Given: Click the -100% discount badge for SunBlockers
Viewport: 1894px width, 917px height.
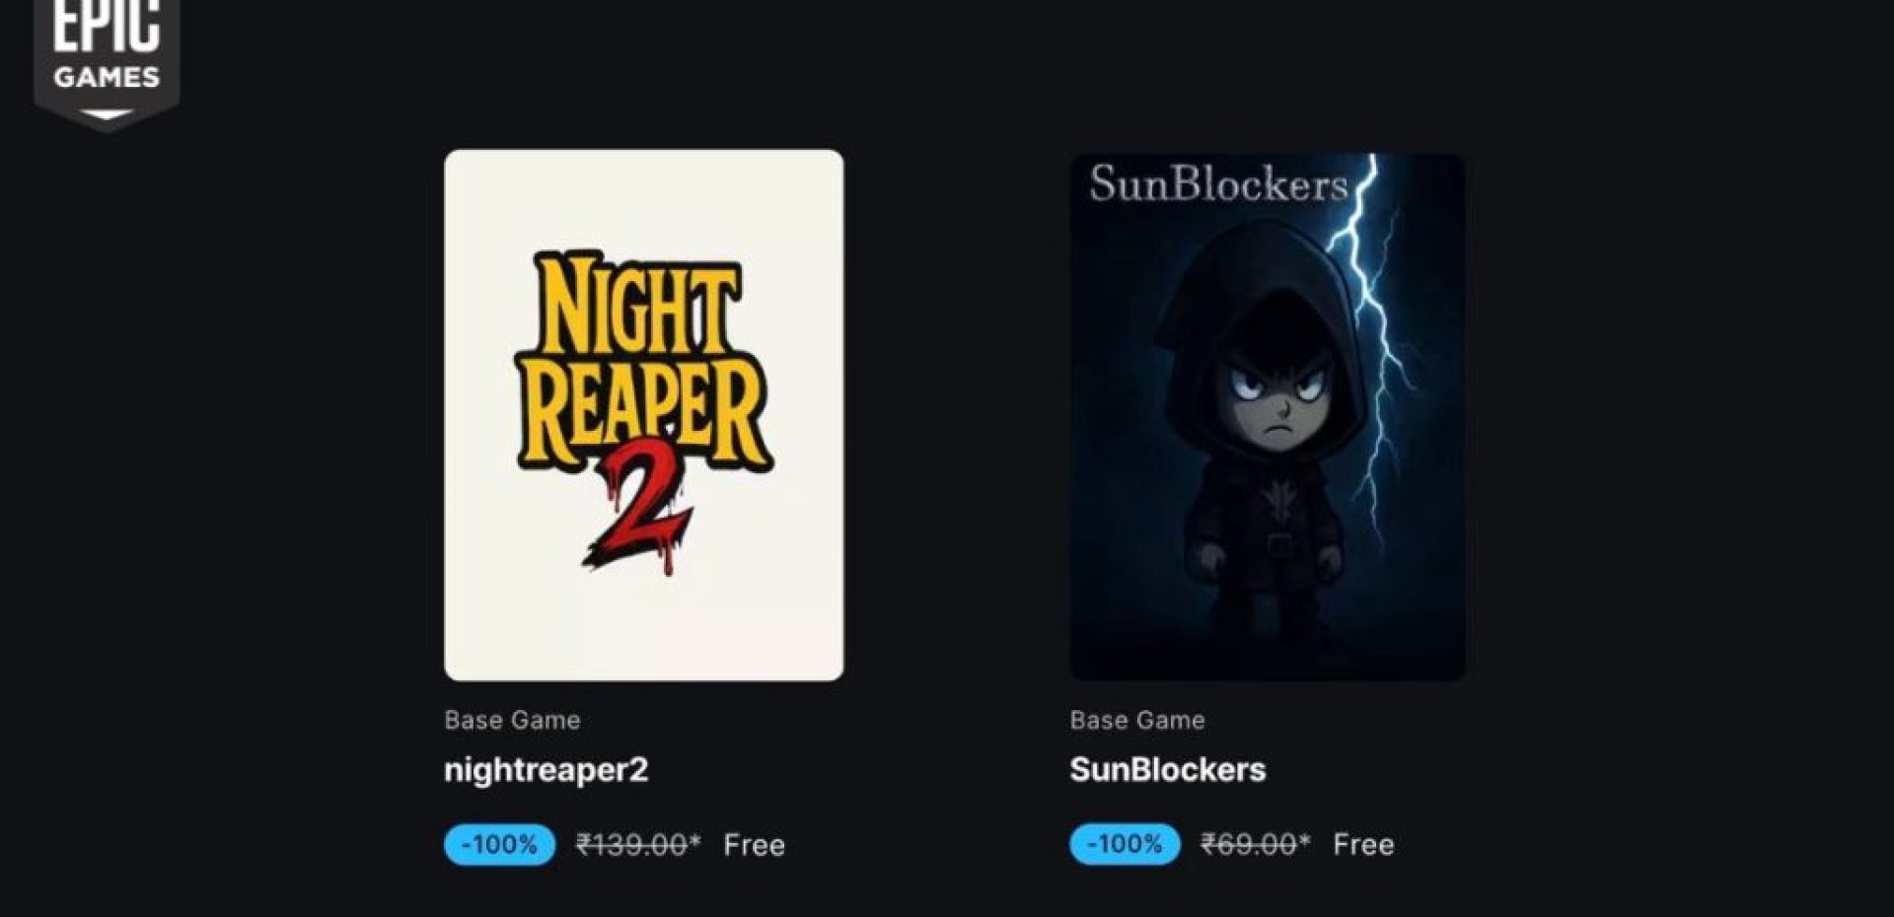Looking at the screenshot, I should [x=1125, y=844].
